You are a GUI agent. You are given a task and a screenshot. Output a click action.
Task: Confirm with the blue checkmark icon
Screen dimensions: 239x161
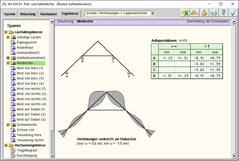click(233, 13)
